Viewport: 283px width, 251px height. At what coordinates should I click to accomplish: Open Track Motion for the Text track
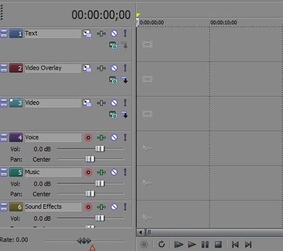[x=87, y=33]
